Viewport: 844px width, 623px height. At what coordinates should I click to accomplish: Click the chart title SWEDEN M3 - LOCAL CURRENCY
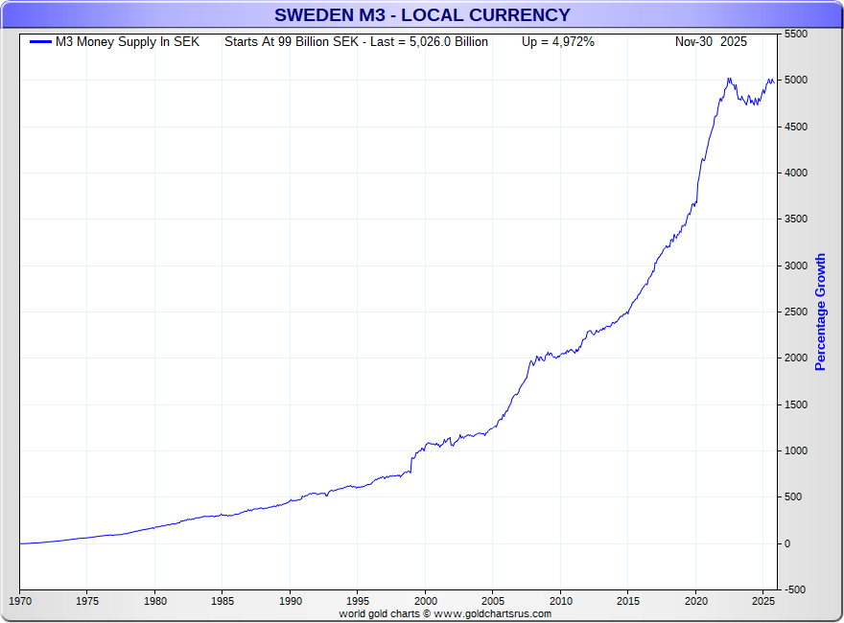422,15
